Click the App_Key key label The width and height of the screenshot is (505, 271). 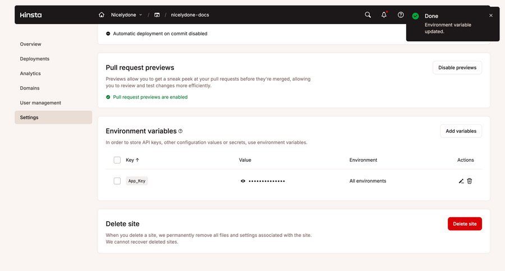(137, 181)
